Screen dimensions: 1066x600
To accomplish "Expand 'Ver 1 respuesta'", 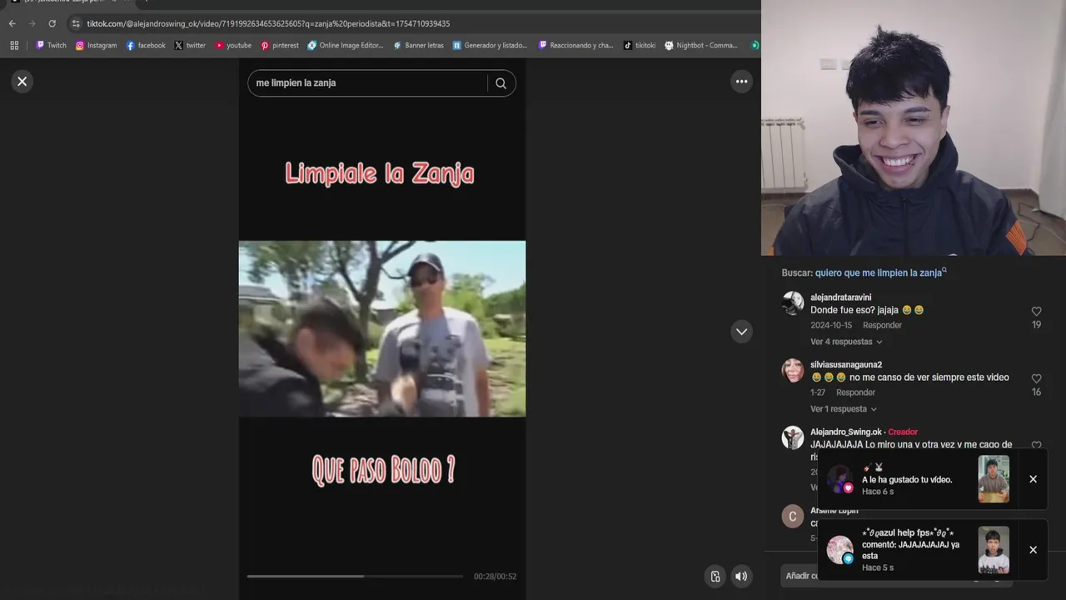I will [844, 409].
